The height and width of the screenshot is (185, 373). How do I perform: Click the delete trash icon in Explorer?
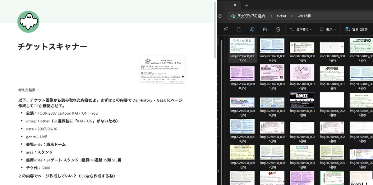[278, 29]
